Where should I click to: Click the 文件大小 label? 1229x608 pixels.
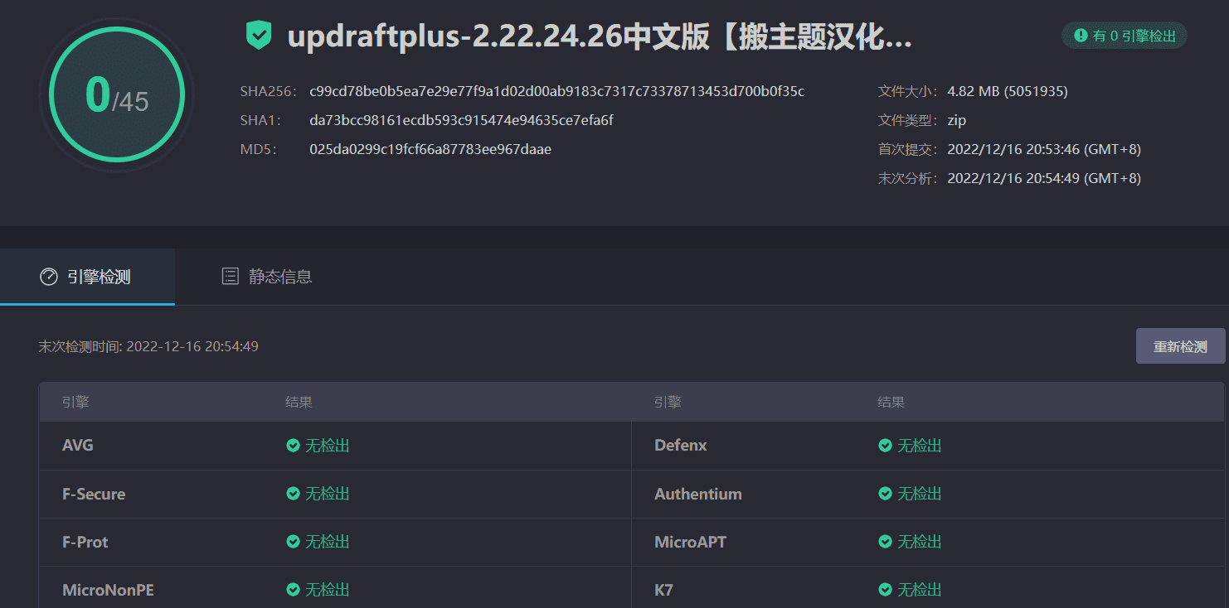(x=909, y=91)
